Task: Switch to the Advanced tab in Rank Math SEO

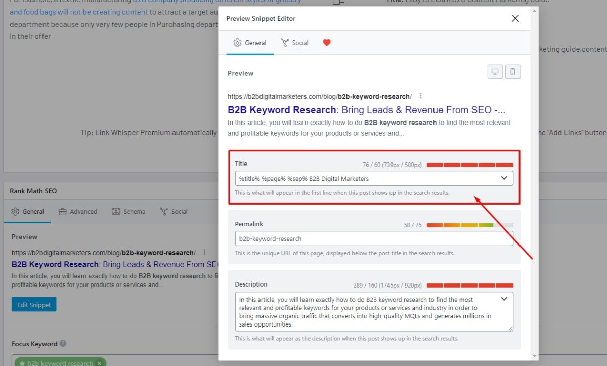Action: (78, 211)
